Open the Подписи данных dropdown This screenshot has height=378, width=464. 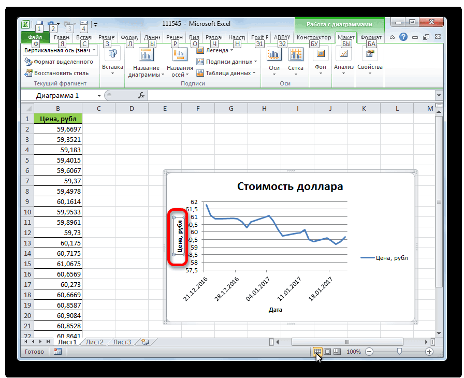(x=228, y=62)
